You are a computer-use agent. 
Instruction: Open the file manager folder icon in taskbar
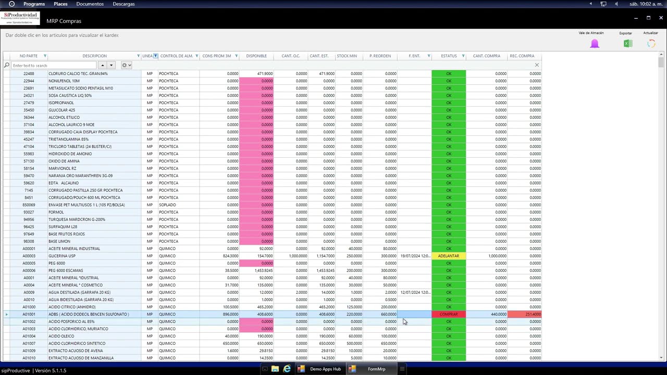coord(275,369)
